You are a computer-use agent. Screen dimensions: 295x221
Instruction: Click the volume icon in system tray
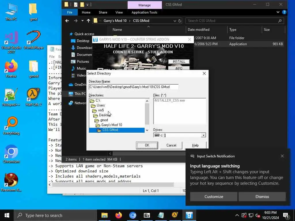[258, 215]
